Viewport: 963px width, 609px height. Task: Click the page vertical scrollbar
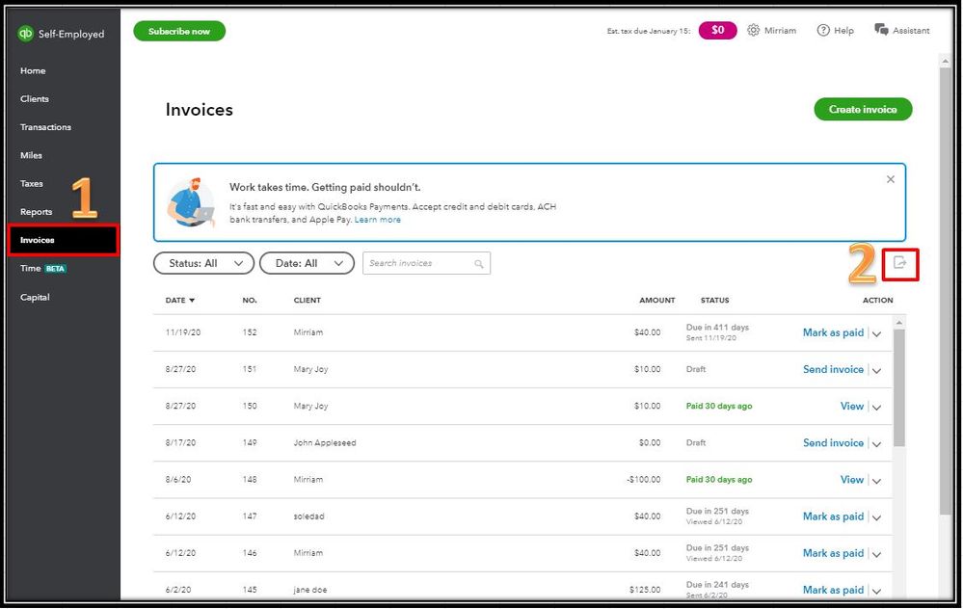point(945,291)
